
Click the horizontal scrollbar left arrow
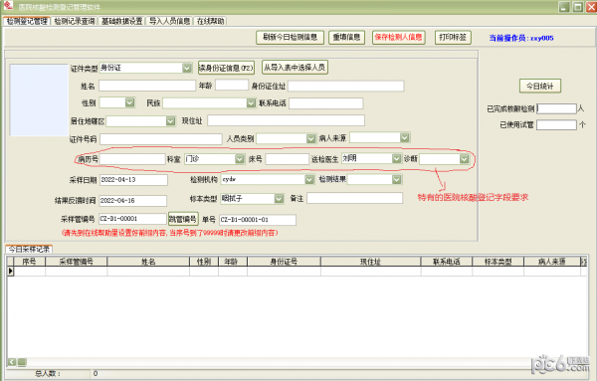tap(12, 362)
